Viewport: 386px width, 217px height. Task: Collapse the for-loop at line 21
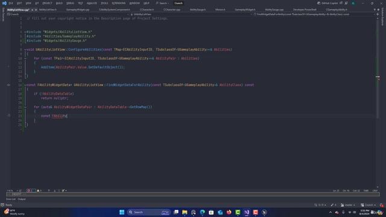point(25,107)
